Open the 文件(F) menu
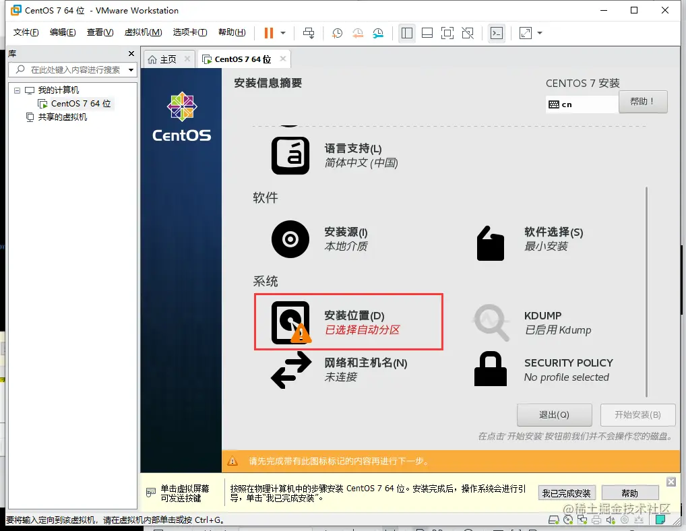The height and width of the screenshot is (531, 686). (x=26, y=32)
